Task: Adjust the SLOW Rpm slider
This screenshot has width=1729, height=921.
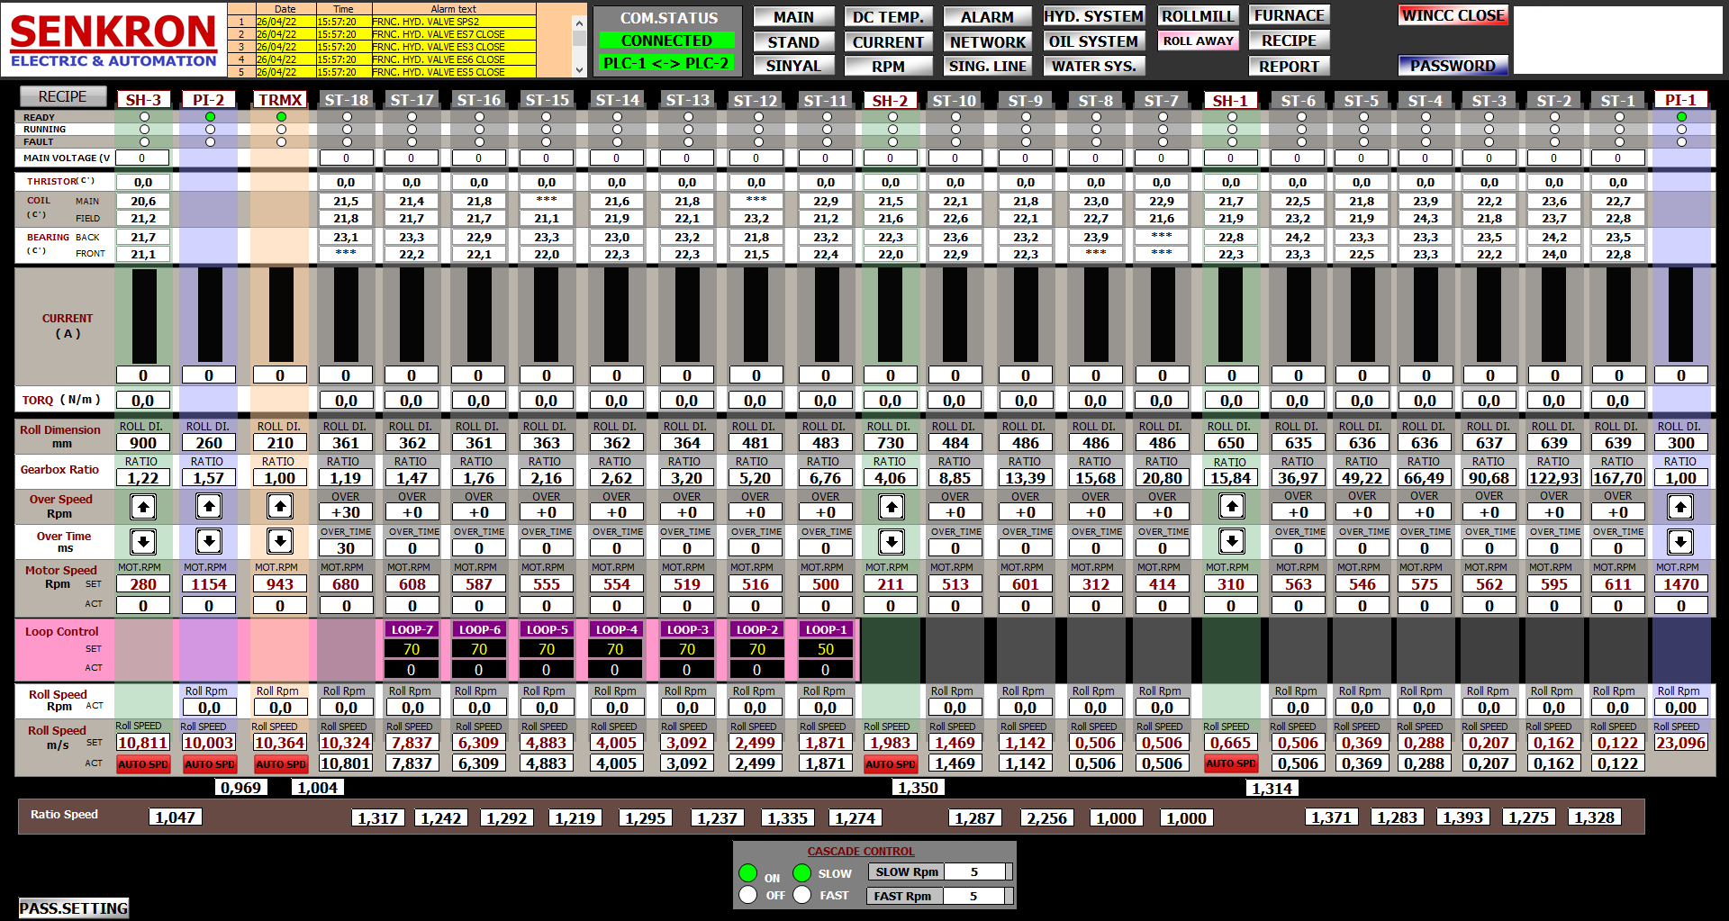Action: [x=1008, y=871]
